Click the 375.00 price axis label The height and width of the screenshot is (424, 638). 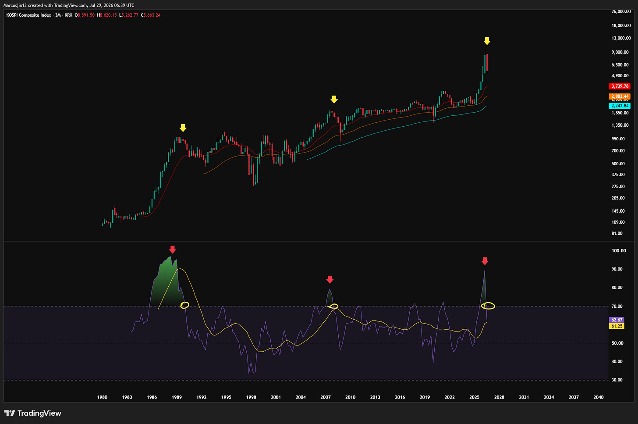pyautogui.click(x=618, y=175)
